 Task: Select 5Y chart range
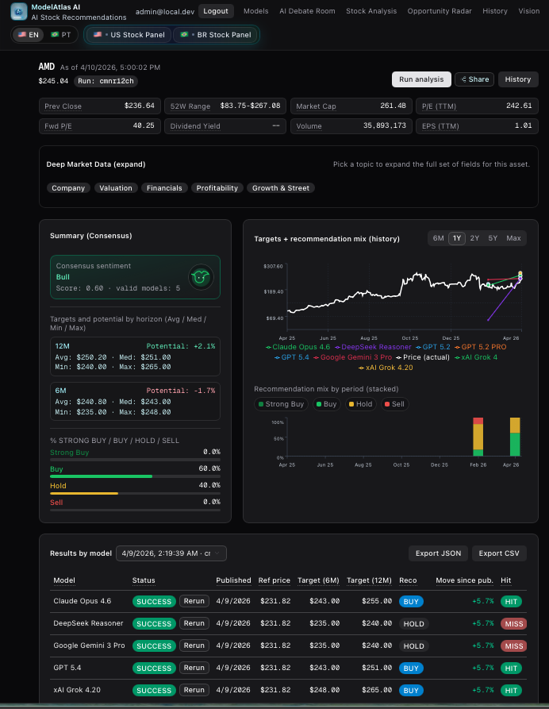click(x=493, y=238)
